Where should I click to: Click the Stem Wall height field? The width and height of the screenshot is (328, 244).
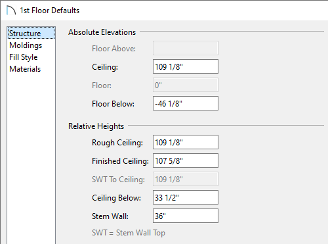tap(186, 216)
